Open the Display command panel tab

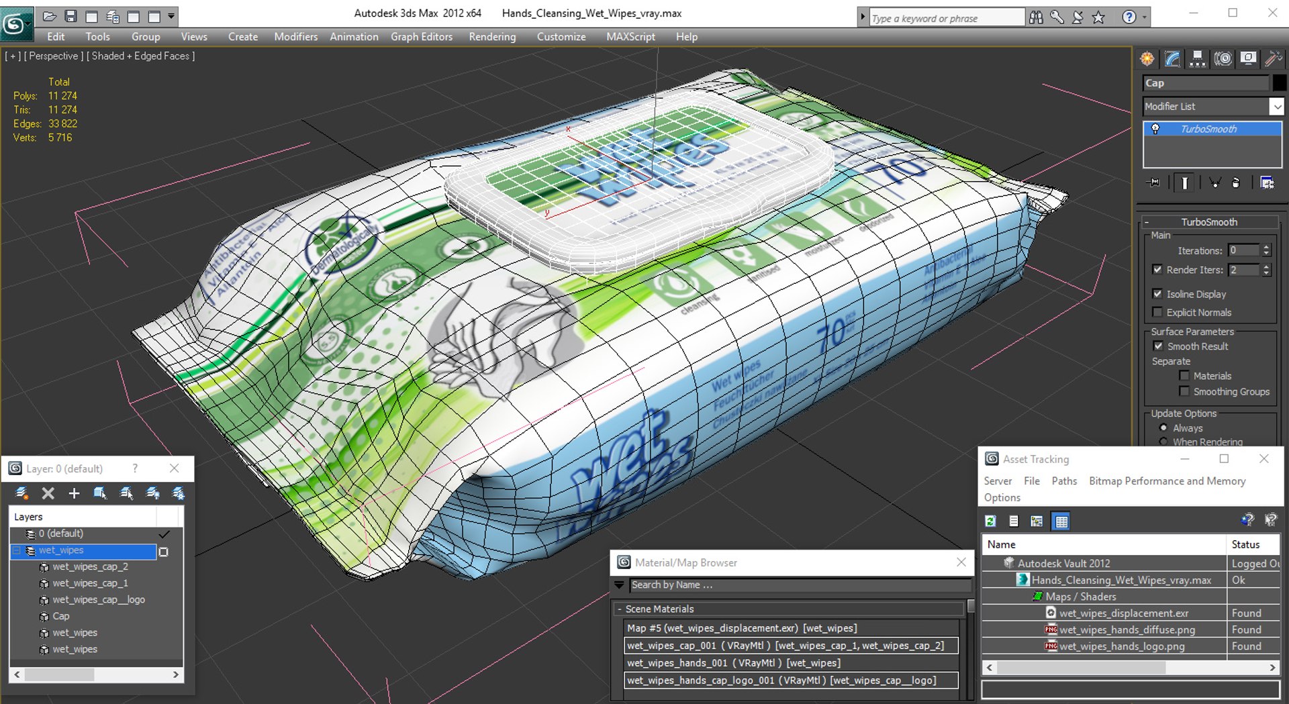[1248, 59]
